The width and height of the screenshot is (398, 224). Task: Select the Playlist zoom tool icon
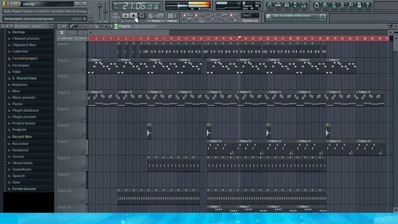click(x=105, y=26)
